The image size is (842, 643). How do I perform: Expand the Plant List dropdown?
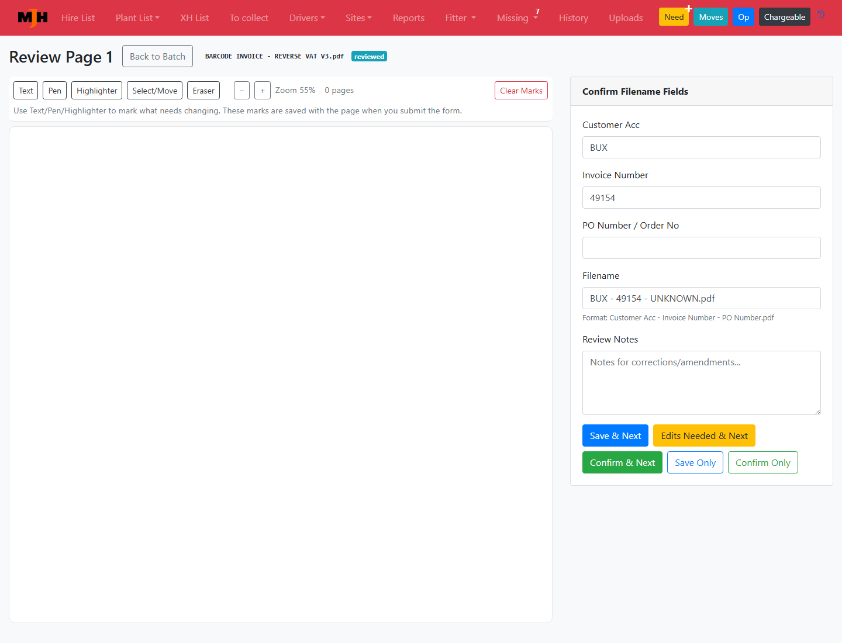(137, 18)
